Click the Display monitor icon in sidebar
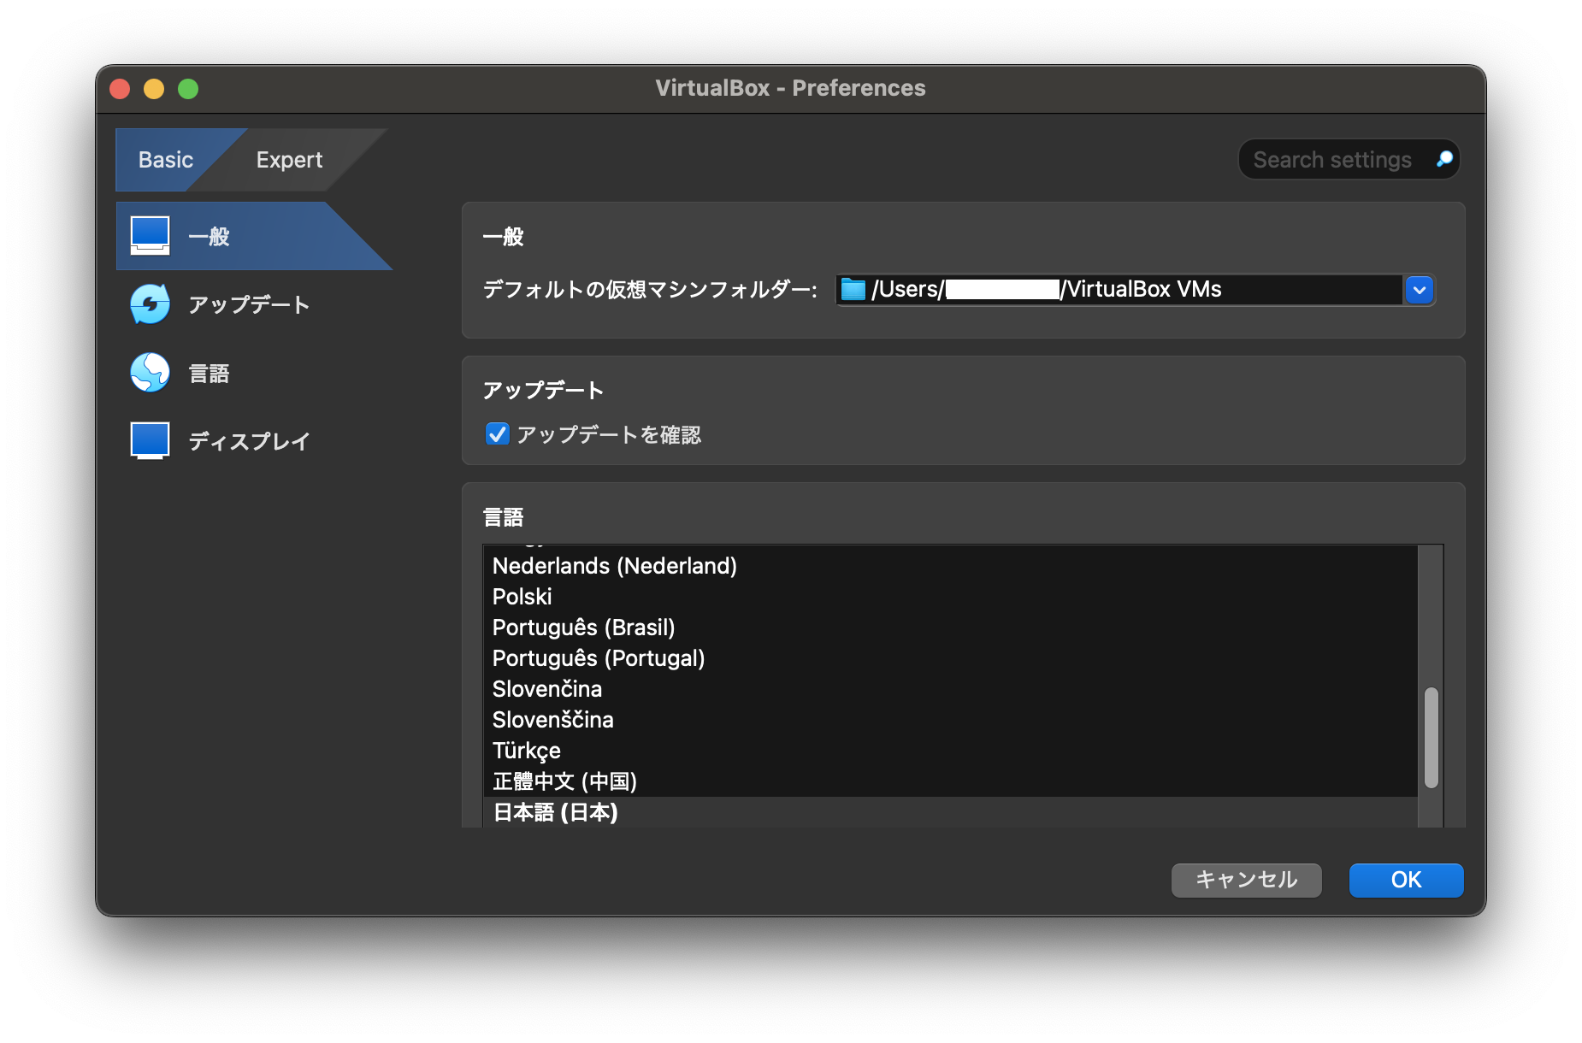Image resolution: width=1582 pixels, height=1043 pixels. click(151, 440)
